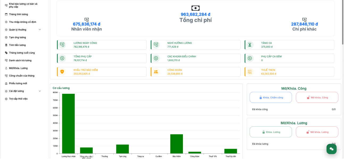Click the Mở khóa. Công button
Screen dimensions: 344x159
[317, 98]
